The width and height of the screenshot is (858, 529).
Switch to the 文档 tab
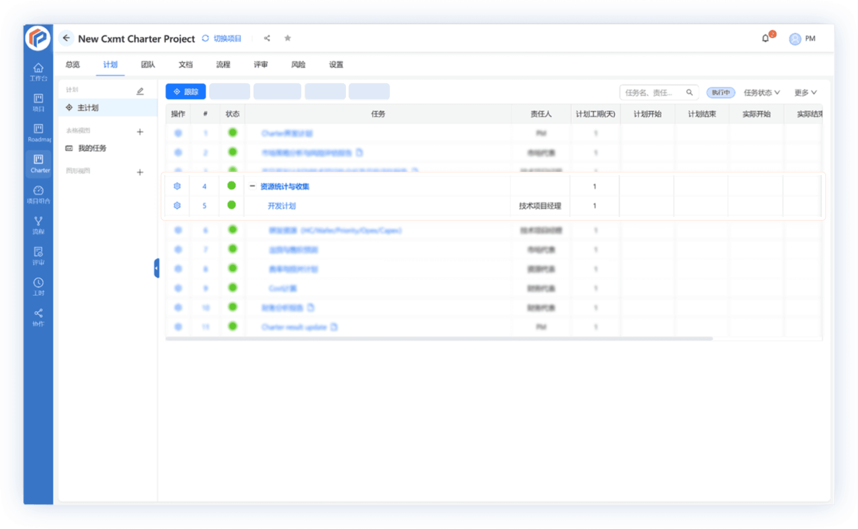click(x=185, y=64)
